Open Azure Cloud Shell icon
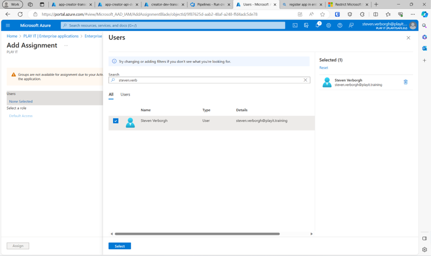 click(295, 26)
